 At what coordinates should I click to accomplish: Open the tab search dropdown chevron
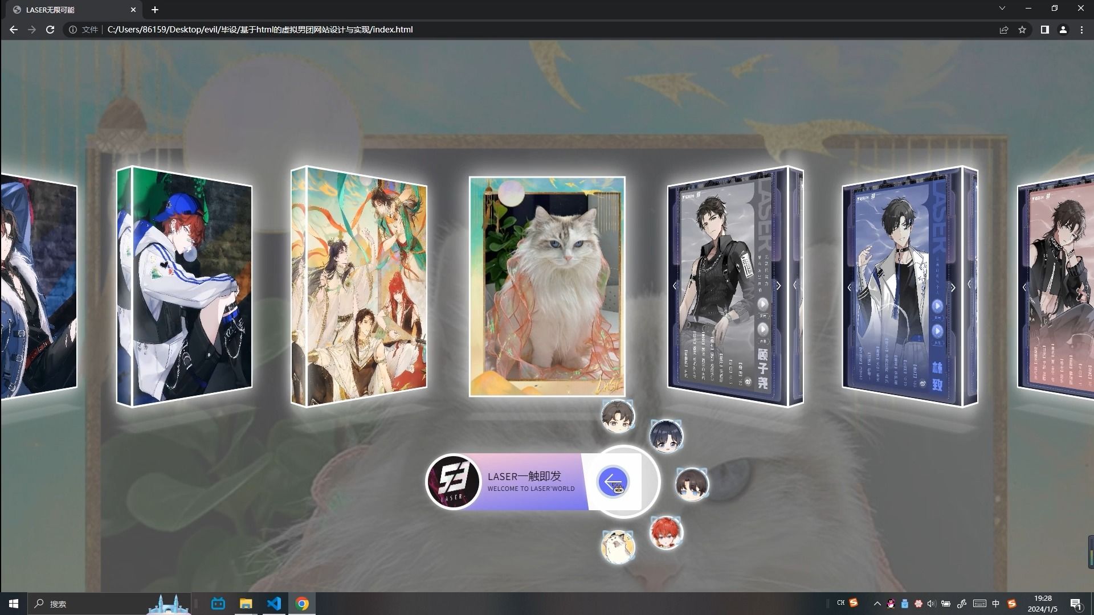point(1002,8)
